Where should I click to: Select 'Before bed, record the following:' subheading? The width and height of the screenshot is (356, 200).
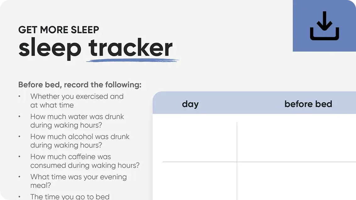[80, 85]
